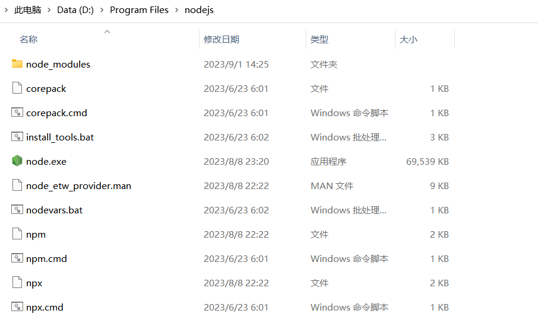The height and width of the screenshot is (323, 538).
Task: Click the npm.cmd script icon
Action: (17, 258)
